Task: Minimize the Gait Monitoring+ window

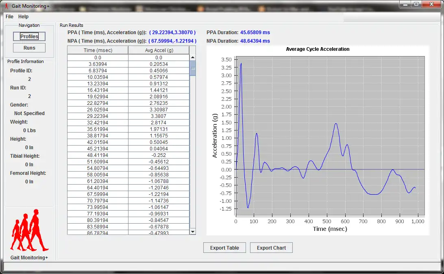Action: click(405, 4)
